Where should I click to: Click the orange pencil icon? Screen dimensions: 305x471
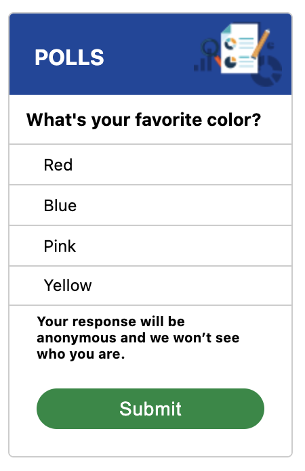tap(260, 43)
